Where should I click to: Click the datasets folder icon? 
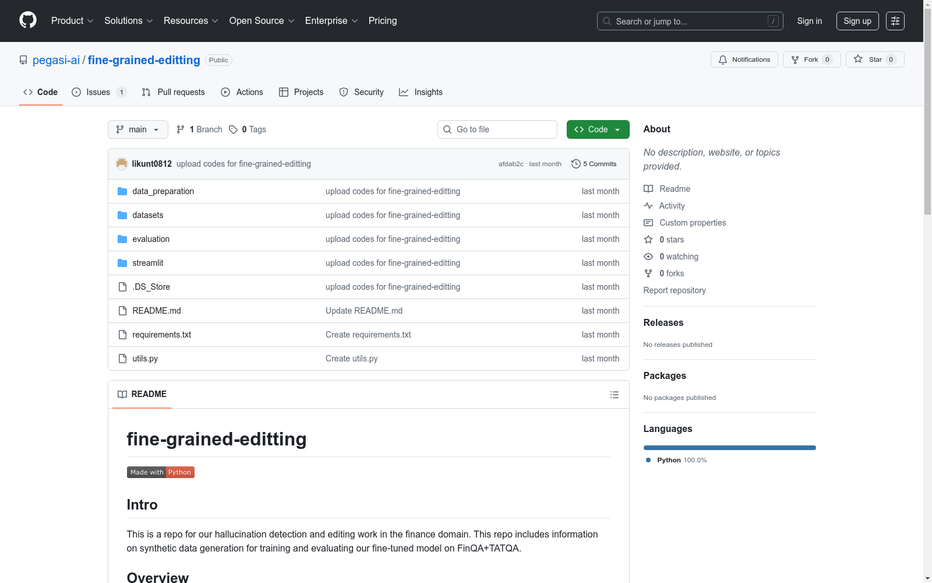pyautogui.click(x=122, y=215)
